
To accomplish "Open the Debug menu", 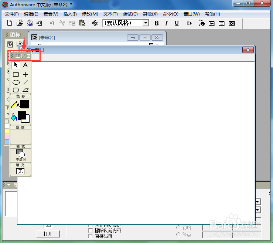I will click(130, 14).
